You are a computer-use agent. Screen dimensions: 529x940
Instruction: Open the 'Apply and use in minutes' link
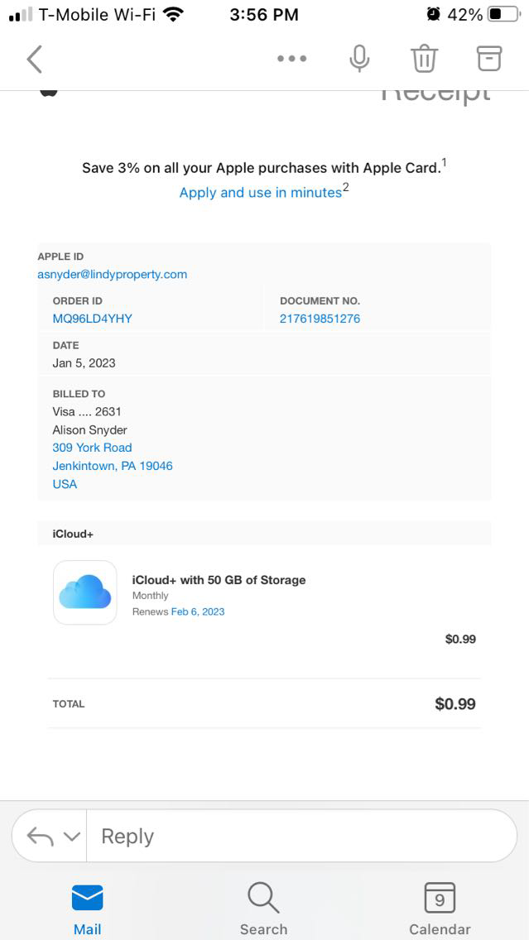click(260, 192)
